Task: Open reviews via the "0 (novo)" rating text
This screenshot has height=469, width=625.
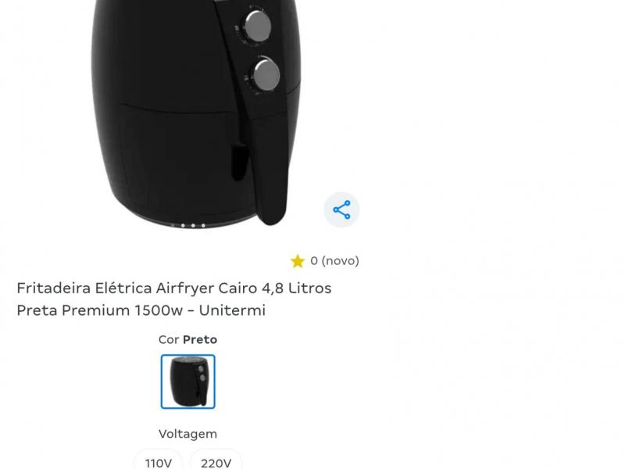Action: point(334,261)
